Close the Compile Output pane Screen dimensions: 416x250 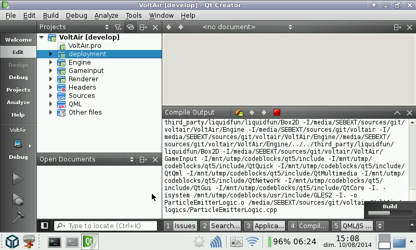click(x=409, y=113)
